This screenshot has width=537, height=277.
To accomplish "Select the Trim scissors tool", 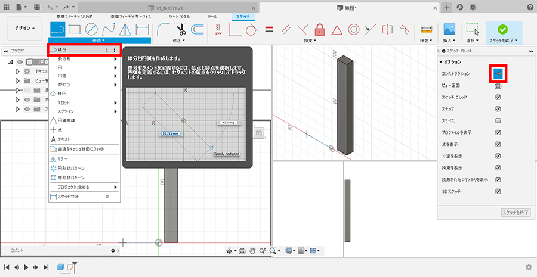I will coord(181,29).
